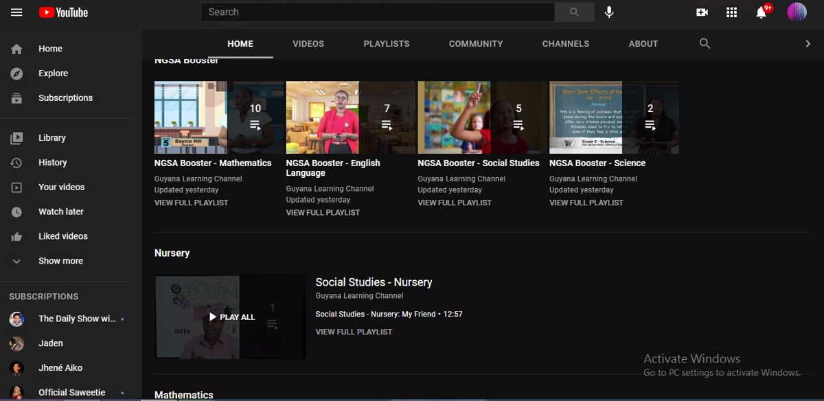This screenshot has width=824, height=401.
Task: View full playlist for NGSA Social Studies
Action: coord(455,203)
